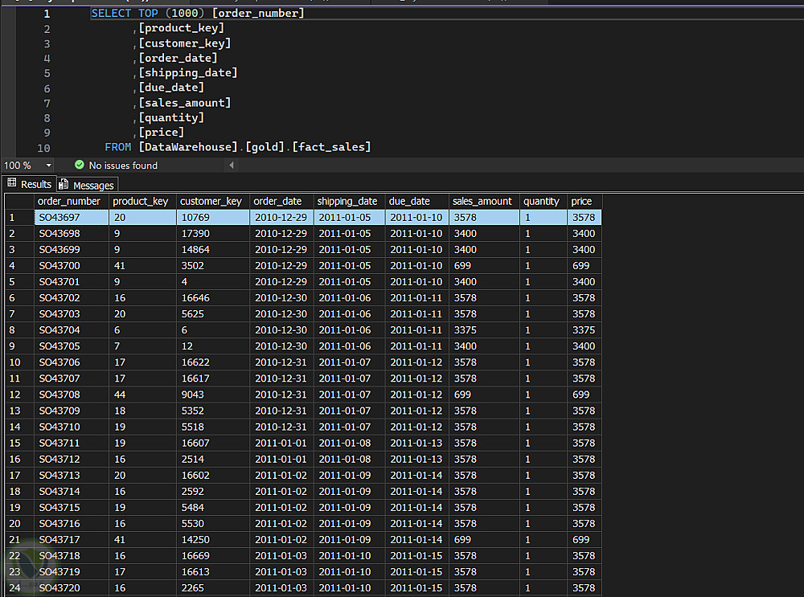
Task: Click the SELECT keyword in the query
Action: (111, 14)
